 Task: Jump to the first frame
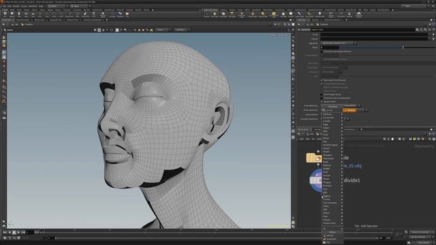5,232
